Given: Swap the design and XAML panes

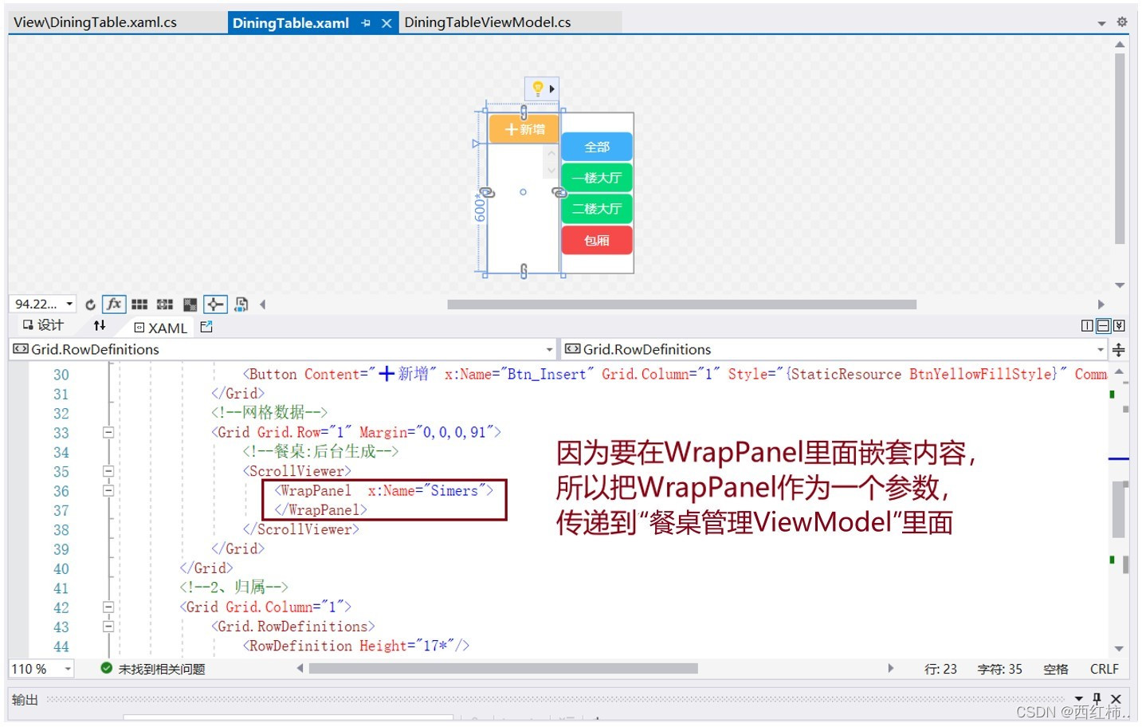Looking at the screenshot, I should coord(100,325).
